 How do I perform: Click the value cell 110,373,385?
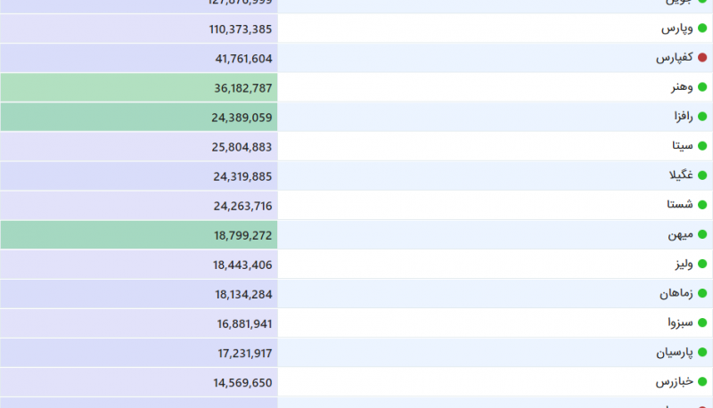(x=240, y=29)
